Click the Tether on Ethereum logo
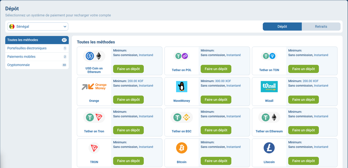Screen dimensions: 348x168 click(269, 117)
